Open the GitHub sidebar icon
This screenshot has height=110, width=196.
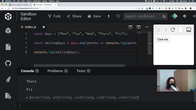(x=8, y=63)
